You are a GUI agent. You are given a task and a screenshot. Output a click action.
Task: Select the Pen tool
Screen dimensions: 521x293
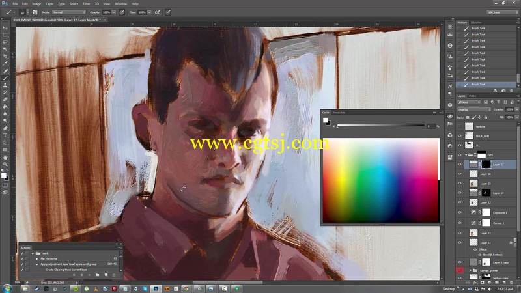tap(5, 128)
